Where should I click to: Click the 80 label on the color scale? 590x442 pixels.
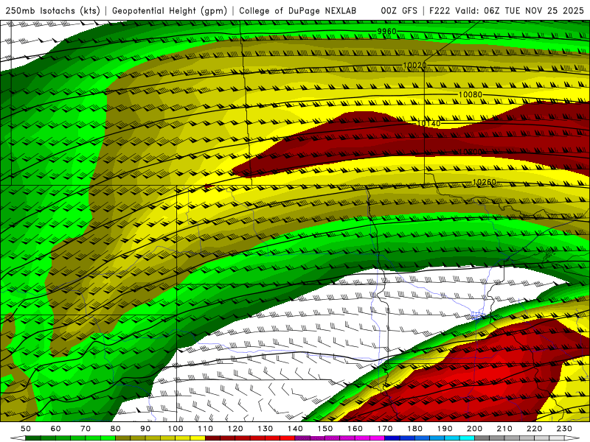pyautogui.click(x=116, y=429)
